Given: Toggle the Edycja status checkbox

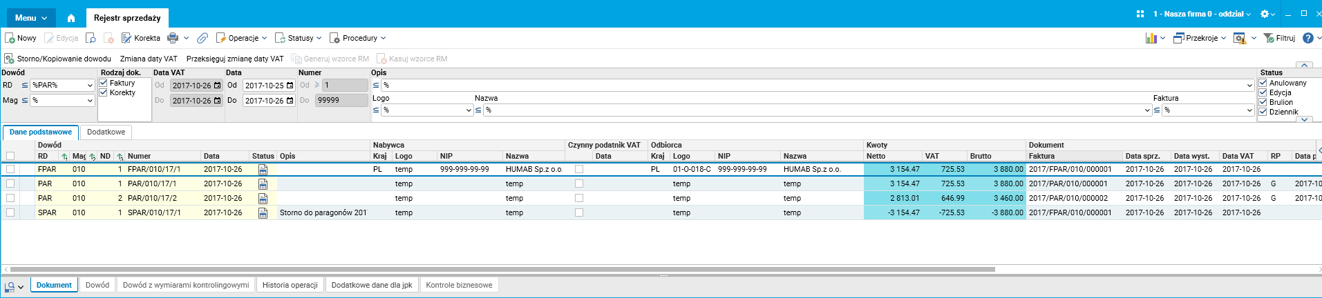Looking at the screenshot, I should [x=1263, y=92].
